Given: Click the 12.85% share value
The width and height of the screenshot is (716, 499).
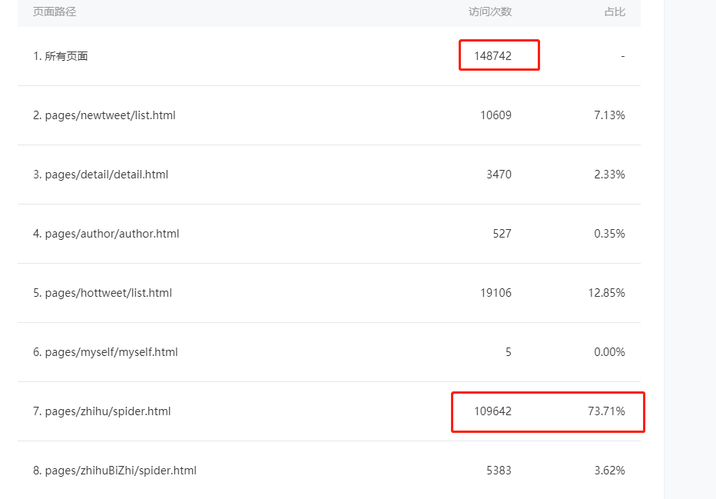Looking at the screenshot, I should tap(606, 293).
